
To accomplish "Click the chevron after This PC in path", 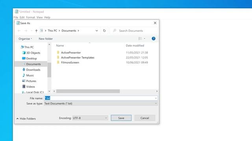I will pos(59,31).
